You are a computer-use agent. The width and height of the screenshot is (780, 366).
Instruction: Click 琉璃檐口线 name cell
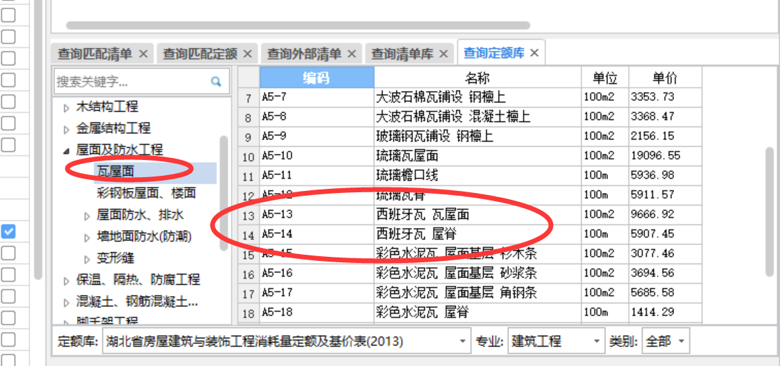pyautogui.click(x=477, y=175)
